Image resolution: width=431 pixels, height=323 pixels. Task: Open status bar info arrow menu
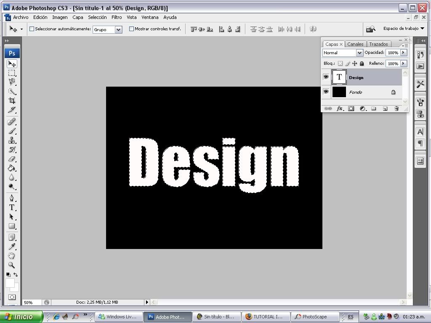[x=147, y=302]
